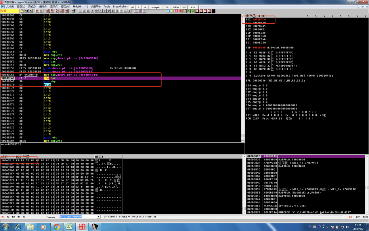
Task: Switch to the M2 memory view
Action: 8,217
